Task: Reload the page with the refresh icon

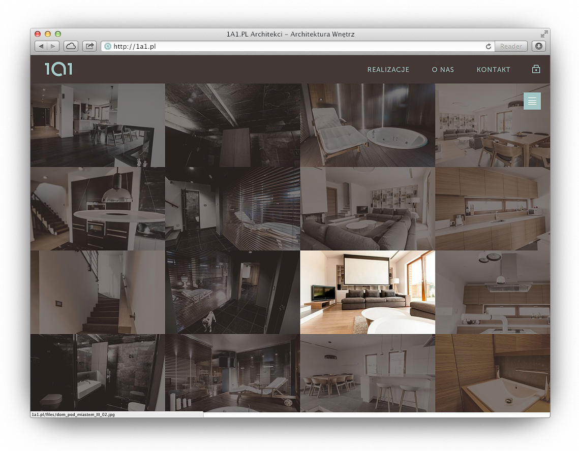Action: 488,47
